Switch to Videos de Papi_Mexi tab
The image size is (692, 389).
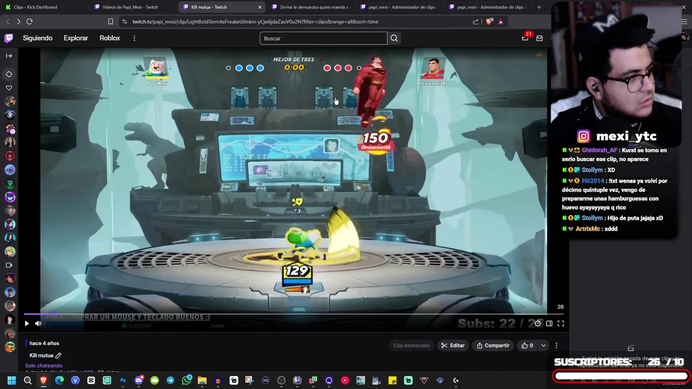tap(132, 7)
